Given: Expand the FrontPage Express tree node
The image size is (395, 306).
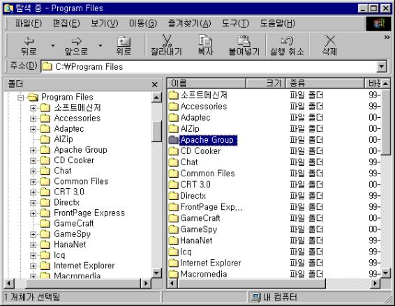Looking at the screenshot, I should coord(33,213).
